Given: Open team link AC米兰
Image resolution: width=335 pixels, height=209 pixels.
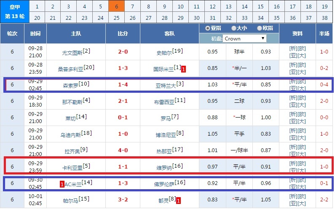Looking at the screenshot, I should (73, 184).
